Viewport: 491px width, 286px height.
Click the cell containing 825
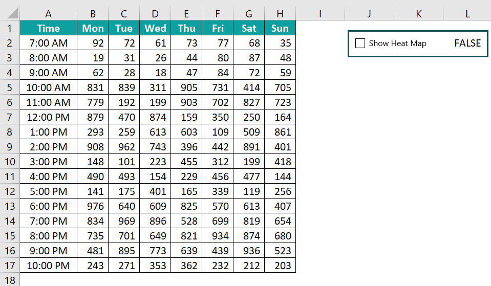click(x=186, y=206)
